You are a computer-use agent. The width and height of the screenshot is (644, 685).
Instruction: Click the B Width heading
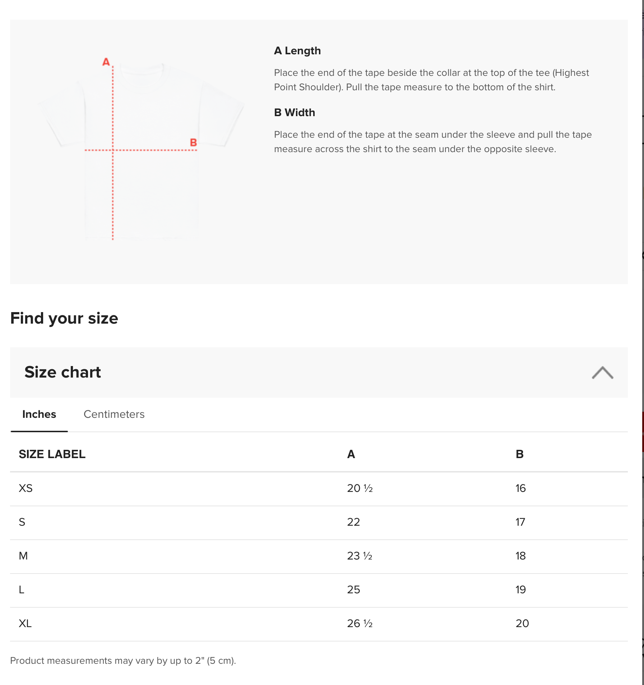coord(294,113)
